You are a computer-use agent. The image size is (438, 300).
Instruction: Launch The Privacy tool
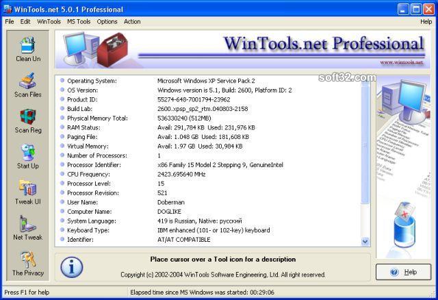(x=28, y=264)
